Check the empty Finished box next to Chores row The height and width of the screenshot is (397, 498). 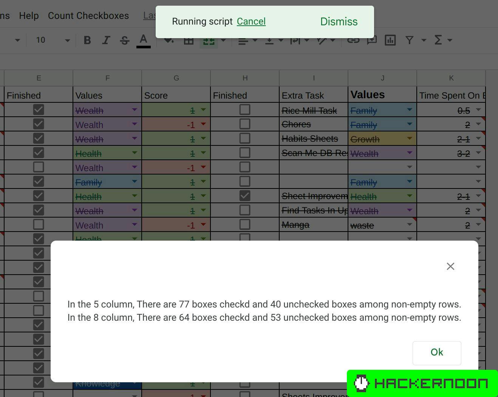click(x=245, y=124)
